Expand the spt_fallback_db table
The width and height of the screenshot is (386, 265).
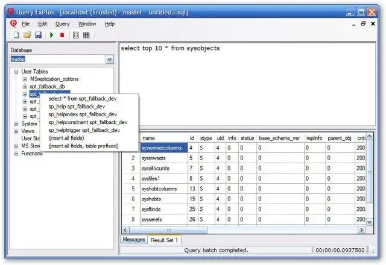(x=25, y=87)
